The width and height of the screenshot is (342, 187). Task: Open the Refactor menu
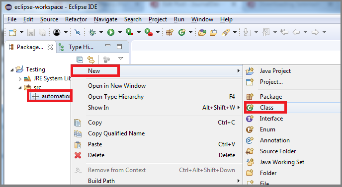coord(76,19)
